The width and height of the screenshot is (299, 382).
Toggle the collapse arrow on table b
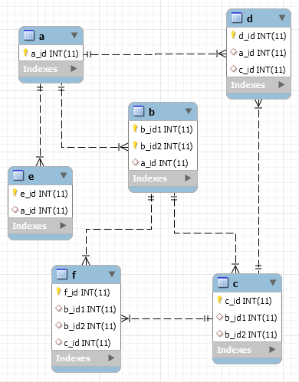click(189, 111)
